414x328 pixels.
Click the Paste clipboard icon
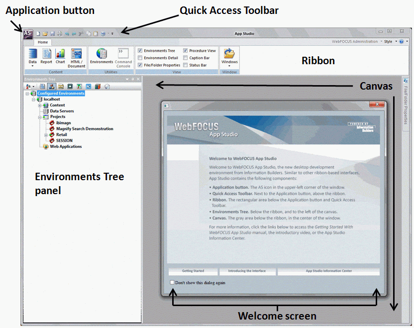click(96, 34)
